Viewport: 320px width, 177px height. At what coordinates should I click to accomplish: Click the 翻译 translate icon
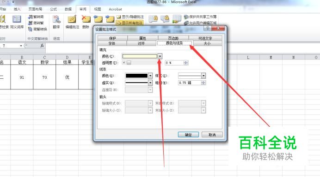pos(56,19)
